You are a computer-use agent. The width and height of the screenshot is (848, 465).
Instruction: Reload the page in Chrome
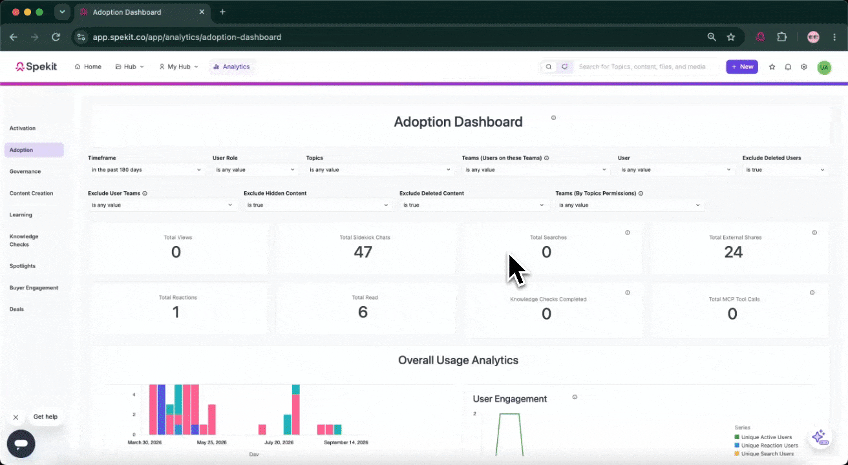tap(56, 37)
